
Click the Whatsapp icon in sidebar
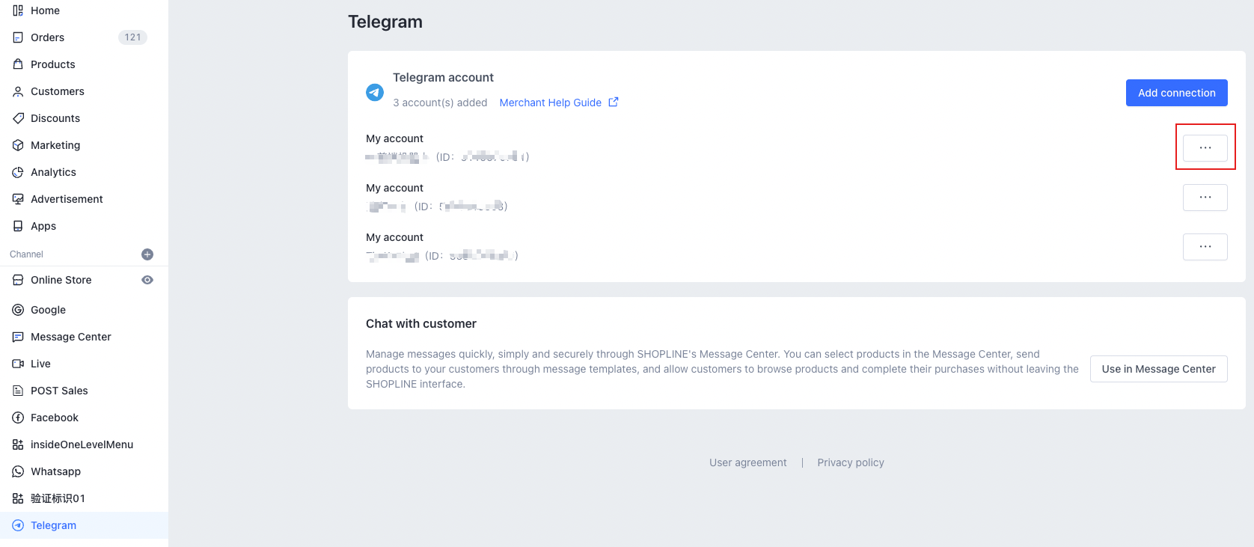click(18, 471)
